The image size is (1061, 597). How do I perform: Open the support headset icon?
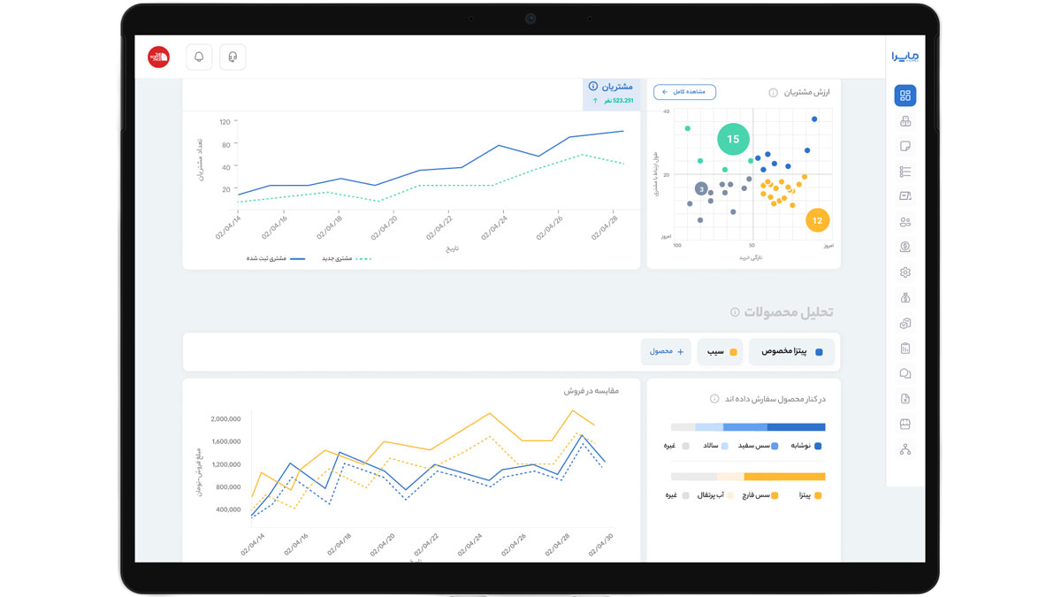(x=233, y=57)
